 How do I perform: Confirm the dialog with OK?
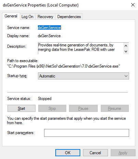[x=68, y=153]
